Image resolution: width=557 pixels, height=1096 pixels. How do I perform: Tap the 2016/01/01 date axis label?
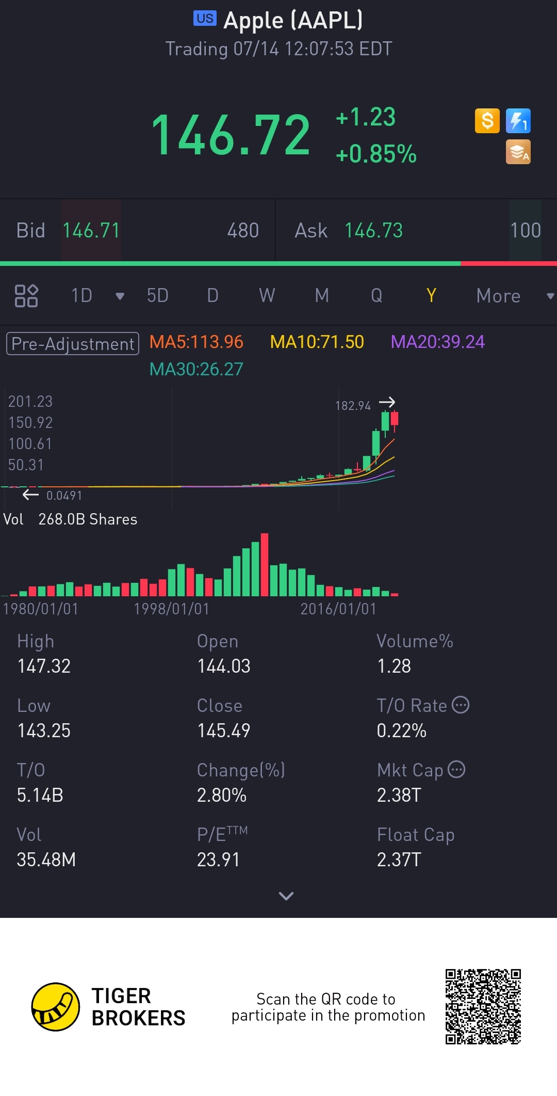pos(338,609)
